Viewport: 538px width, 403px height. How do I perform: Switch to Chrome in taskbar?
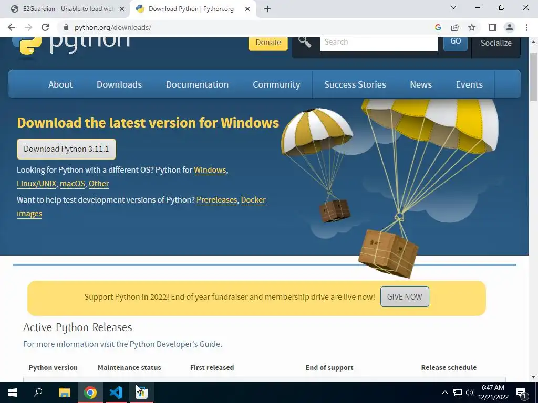pyautogui.click(x=90, y=393)
